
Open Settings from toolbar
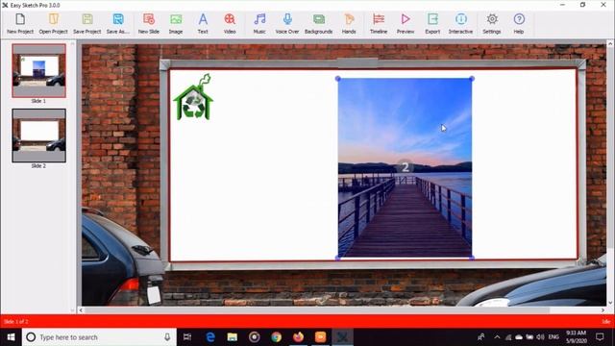pos(492,23)
